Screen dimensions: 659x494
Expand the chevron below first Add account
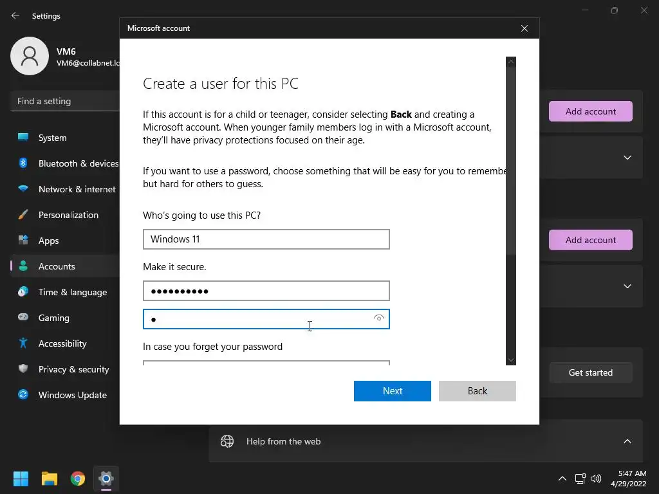pyautogui.click(x=627, y=158)
